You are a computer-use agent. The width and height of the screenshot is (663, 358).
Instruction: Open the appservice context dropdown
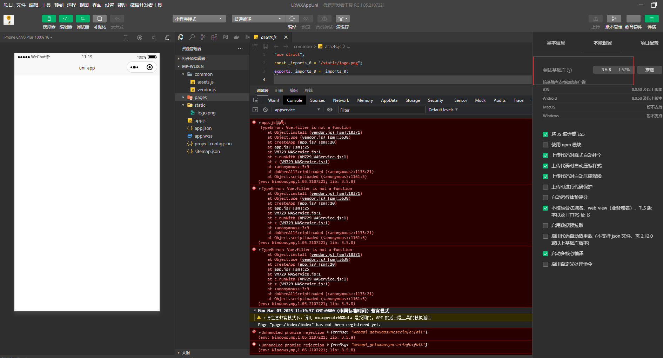click(297, 110)
